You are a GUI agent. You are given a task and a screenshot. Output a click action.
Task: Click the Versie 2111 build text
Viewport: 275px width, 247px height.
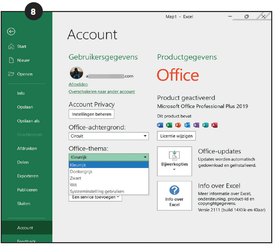(x=232, y=210)
